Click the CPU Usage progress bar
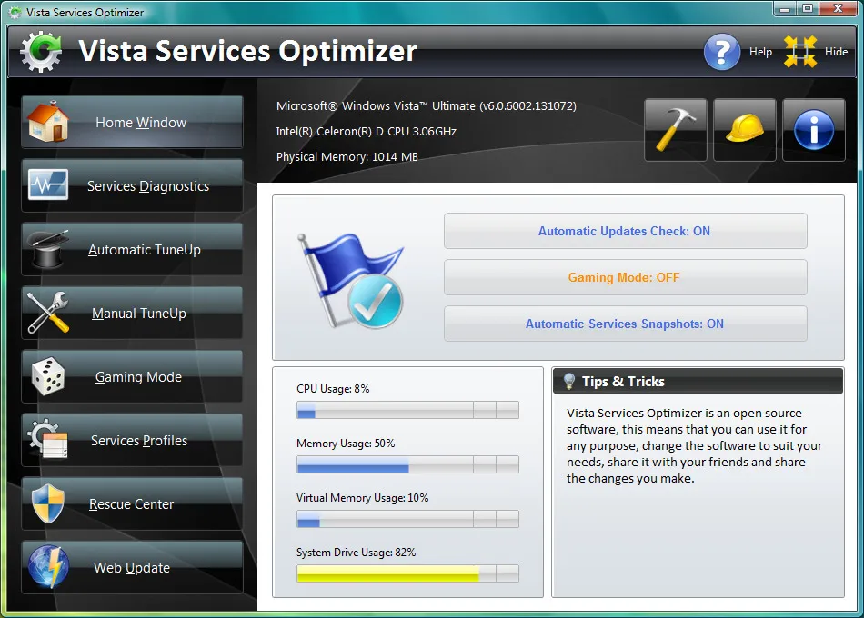 [407, 410]
